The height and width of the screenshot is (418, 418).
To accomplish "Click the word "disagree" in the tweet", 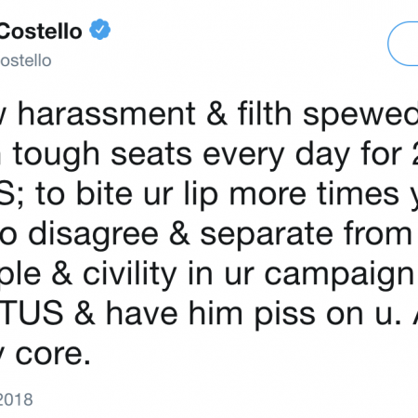I will (93, 234).
